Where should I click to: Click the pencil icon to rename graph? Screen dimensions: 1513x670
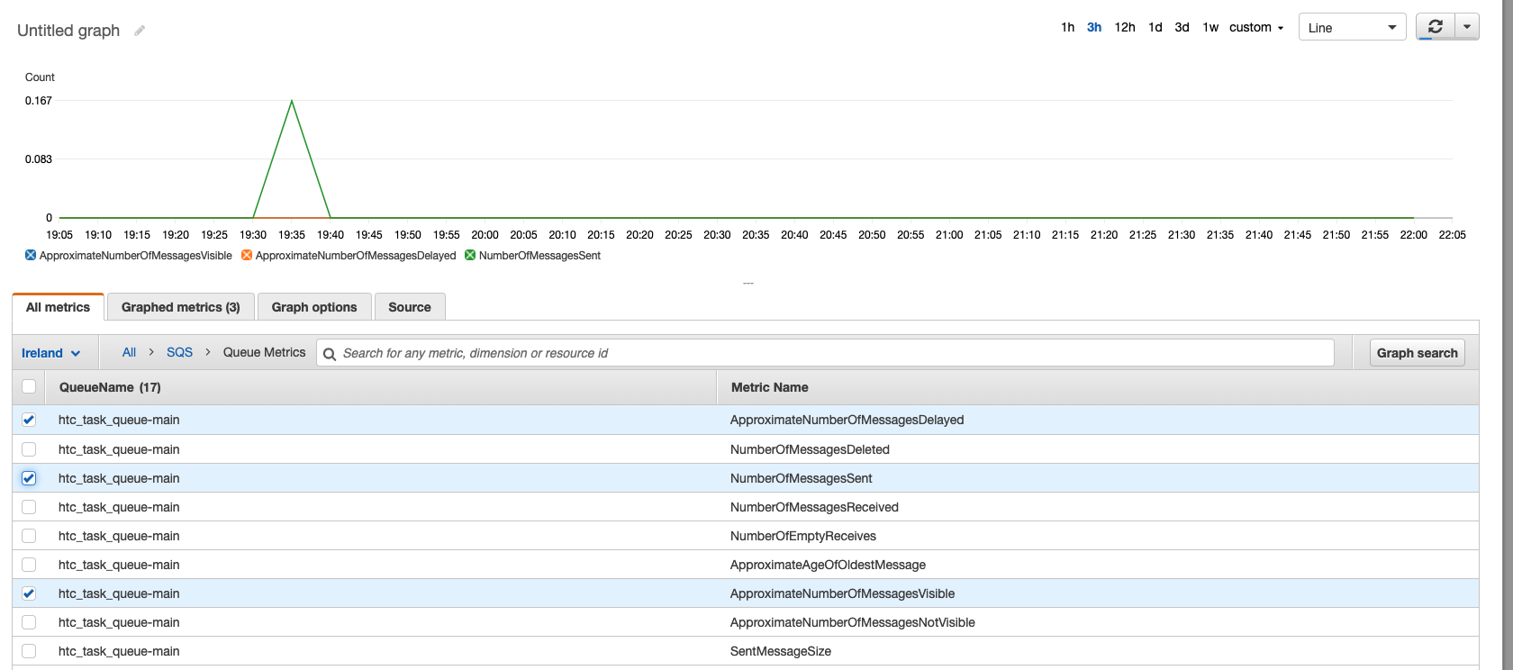click(140, 31)
